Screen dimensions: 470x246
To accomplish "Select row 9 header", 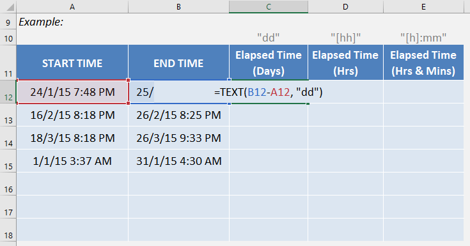I will click(x=8, y=22).
